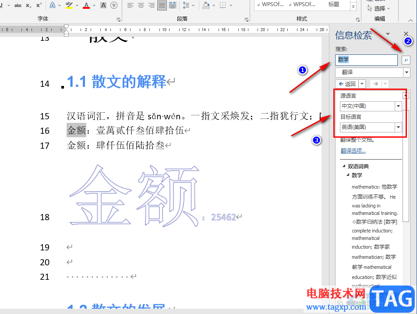Click the first-line indent marker on ruler
Viewport: 417px width, 314px height.
(x=66, y=27)
